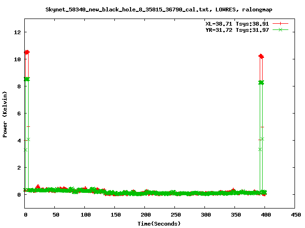Click the red bump near 20 seconds
The height and width of the screenshot is (228, 305).
pyautogui.click(x=38, y=187)
